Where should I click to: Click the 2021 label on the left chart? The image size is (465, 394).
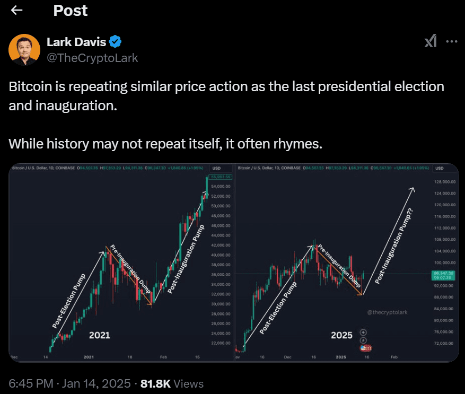pos(100,335)
